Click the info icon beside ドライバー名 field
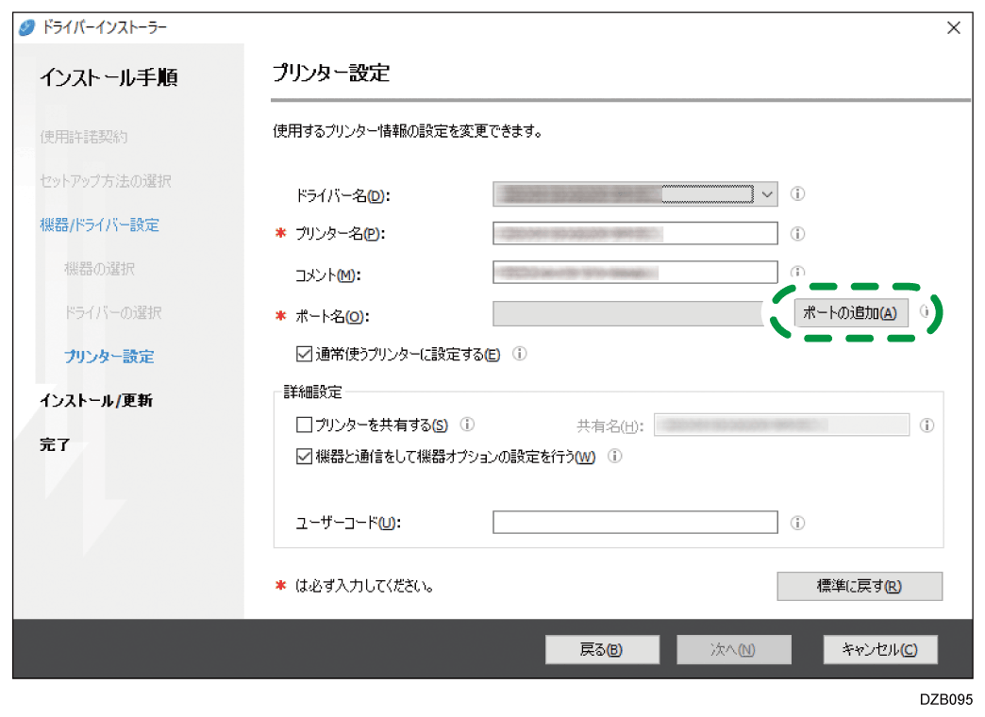 797,194
